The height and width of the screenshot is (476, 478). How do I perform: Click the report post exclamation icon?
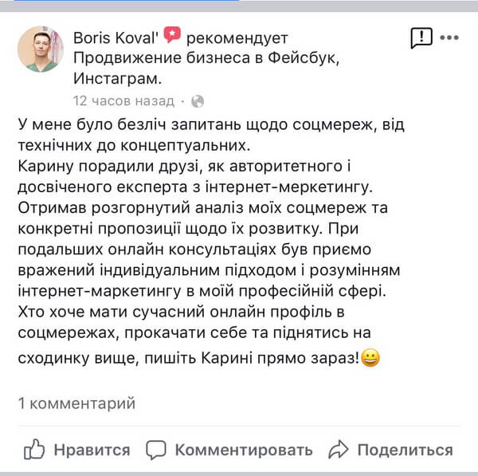point(421,37)
